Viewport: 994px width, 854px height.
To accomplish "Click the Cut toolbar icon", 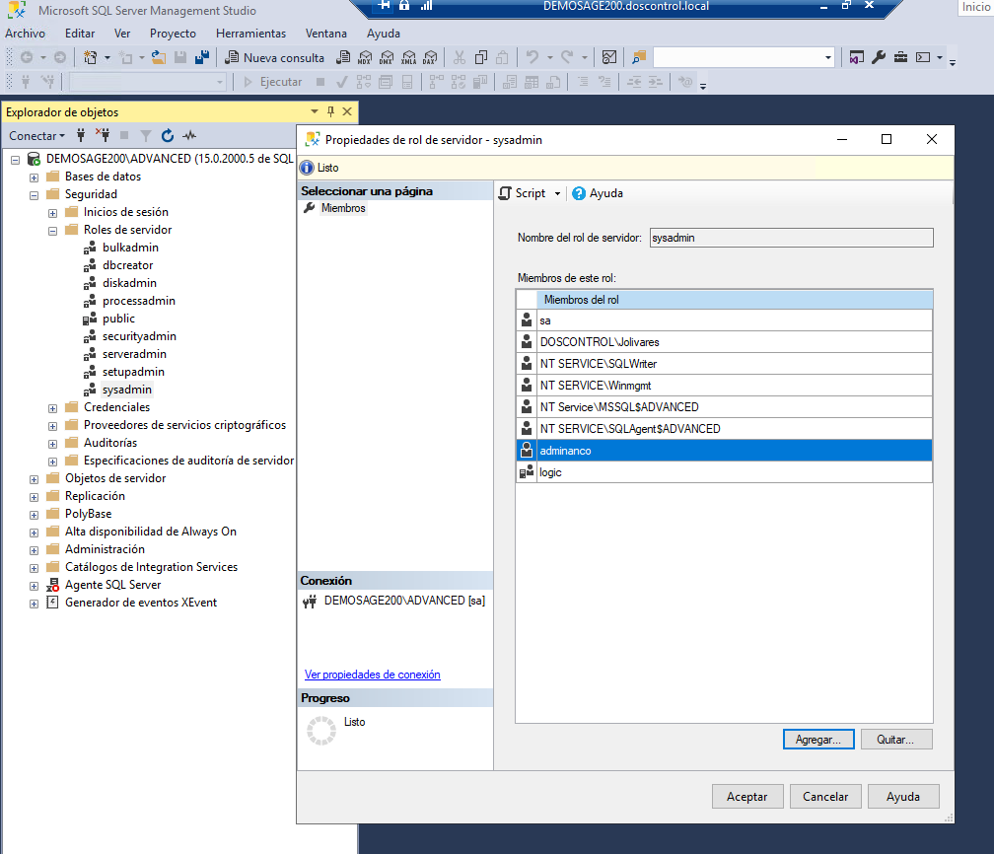I will pos(460,58).
